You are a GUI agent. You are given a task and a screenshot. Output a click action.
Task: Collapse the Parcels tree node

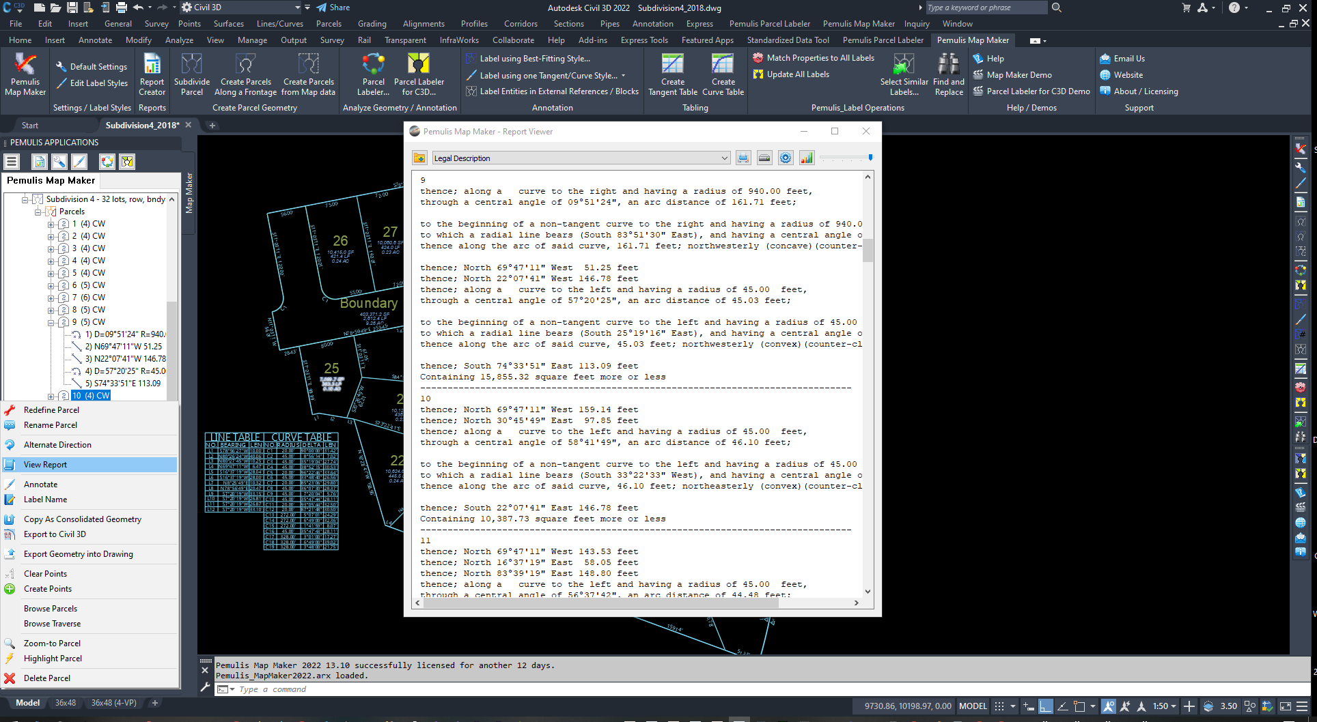click(x=38, y=212)
